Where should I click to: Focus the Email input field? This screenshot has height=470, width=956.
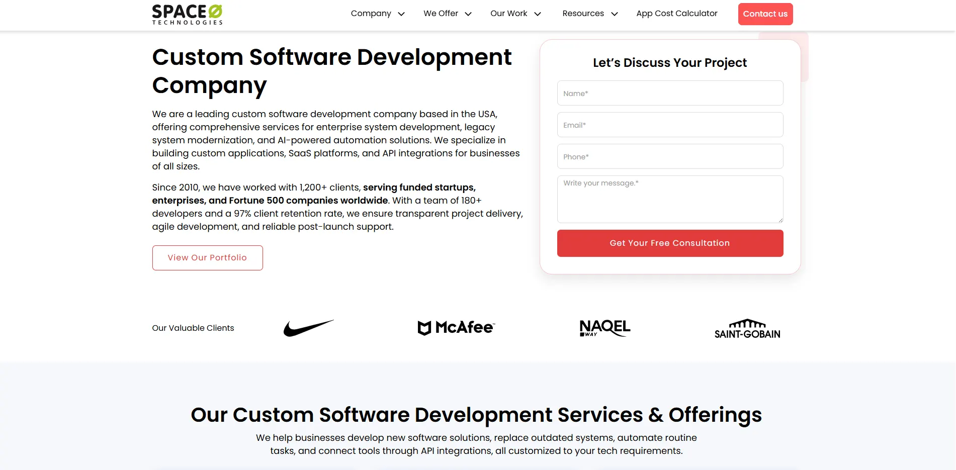670,125
